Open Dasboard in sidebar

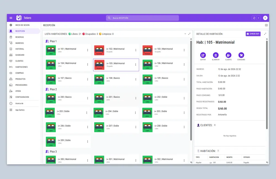tap(24, 55)
